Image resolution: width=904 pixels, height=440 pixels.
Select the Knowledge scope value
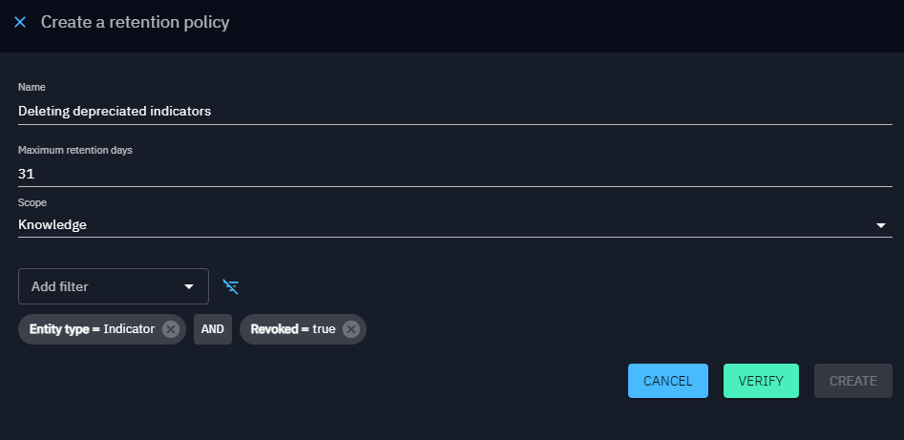[53, 225]
